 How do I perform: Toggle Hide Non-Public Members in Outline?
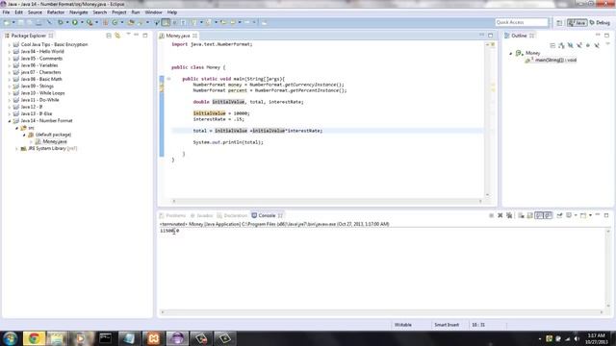coord(588,45)
